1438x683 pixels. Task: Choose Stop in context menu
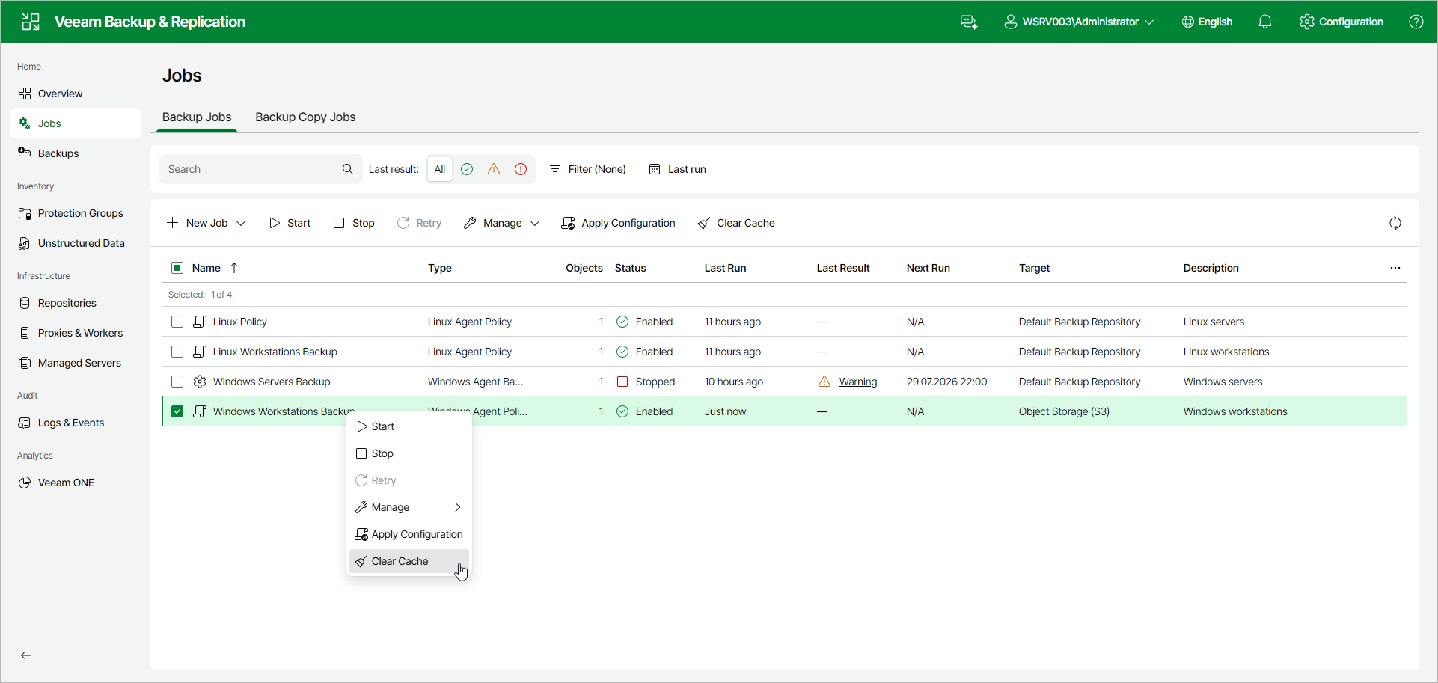[409, 453]
